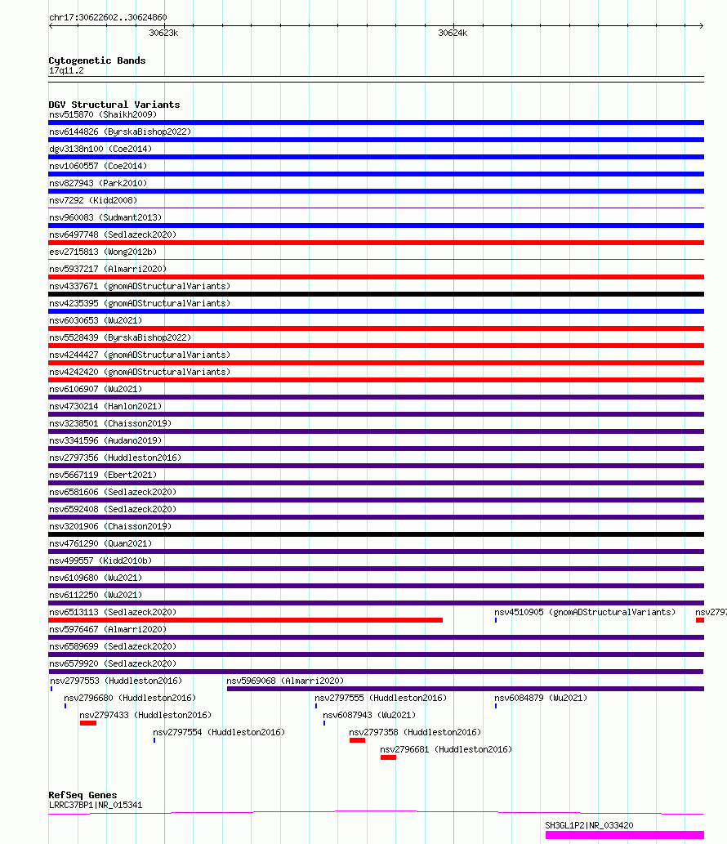Select the nsv6589699 (Sedlazeck2020) label

[x=113, y=647]
